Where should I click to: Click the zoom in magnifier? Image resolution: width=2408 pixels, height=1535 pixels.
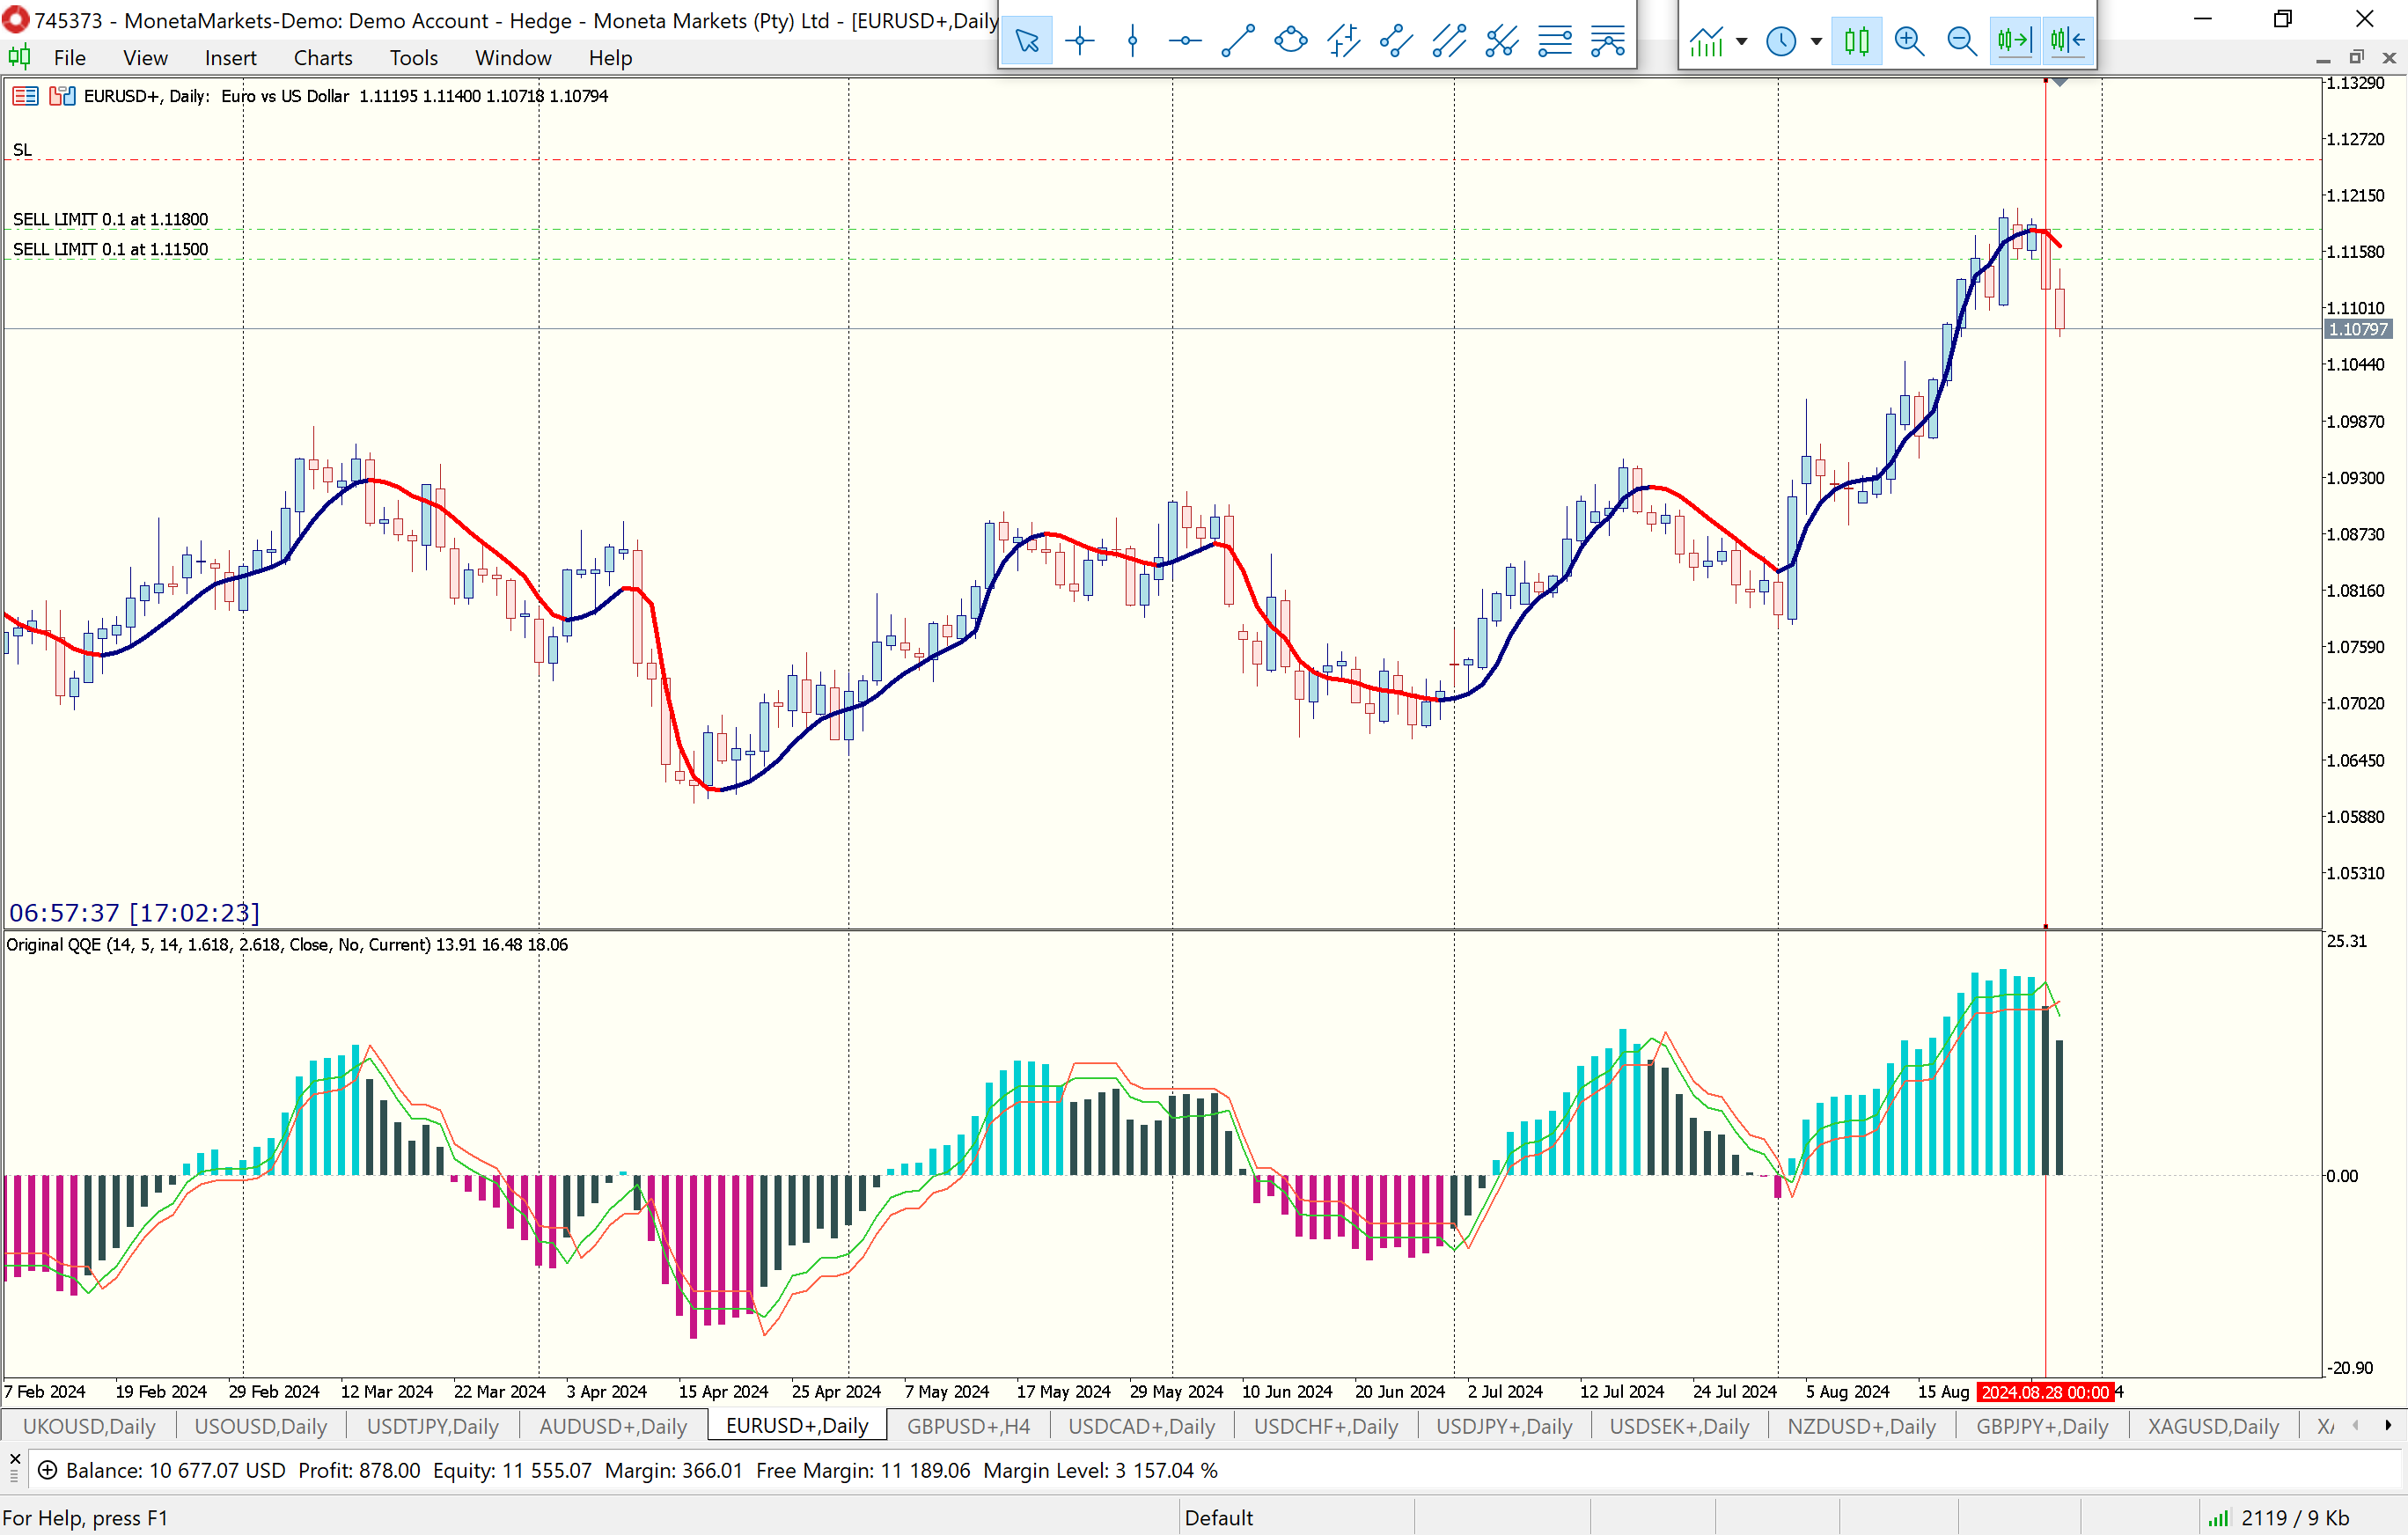pyautogui.click(x=1909, y=41)
